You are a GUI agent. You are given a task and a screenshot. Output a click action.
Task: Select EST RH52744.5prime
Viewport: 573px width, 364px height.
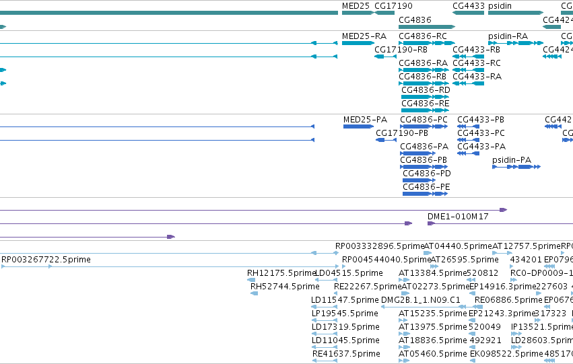point(285,287)
